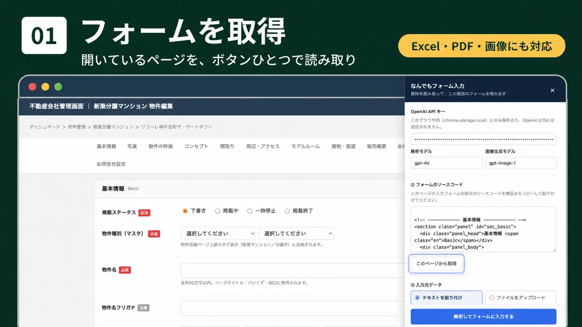Open the second 物件種別 選択してください dropdown
Screen dimensions: 582x327
(296, 233)
